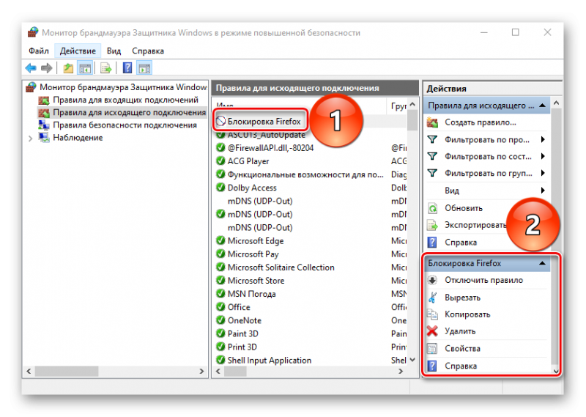The height and width of the screenshot is (417, 586).
Task: Click the funnel icon for Фильтровать по груп...
Action: pos(432,173)
